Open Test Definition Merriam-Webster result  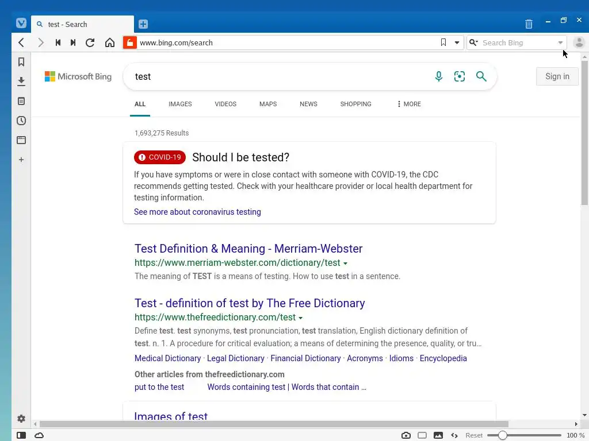(x=248, y=249)
